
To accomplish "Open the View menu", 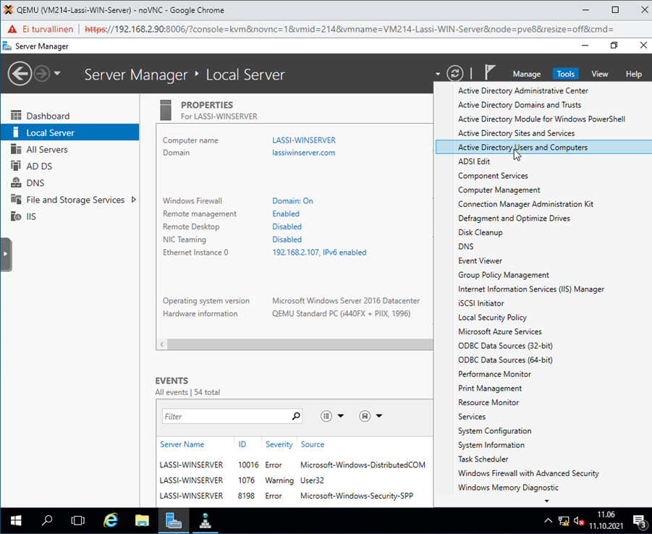I will [600, 74].
